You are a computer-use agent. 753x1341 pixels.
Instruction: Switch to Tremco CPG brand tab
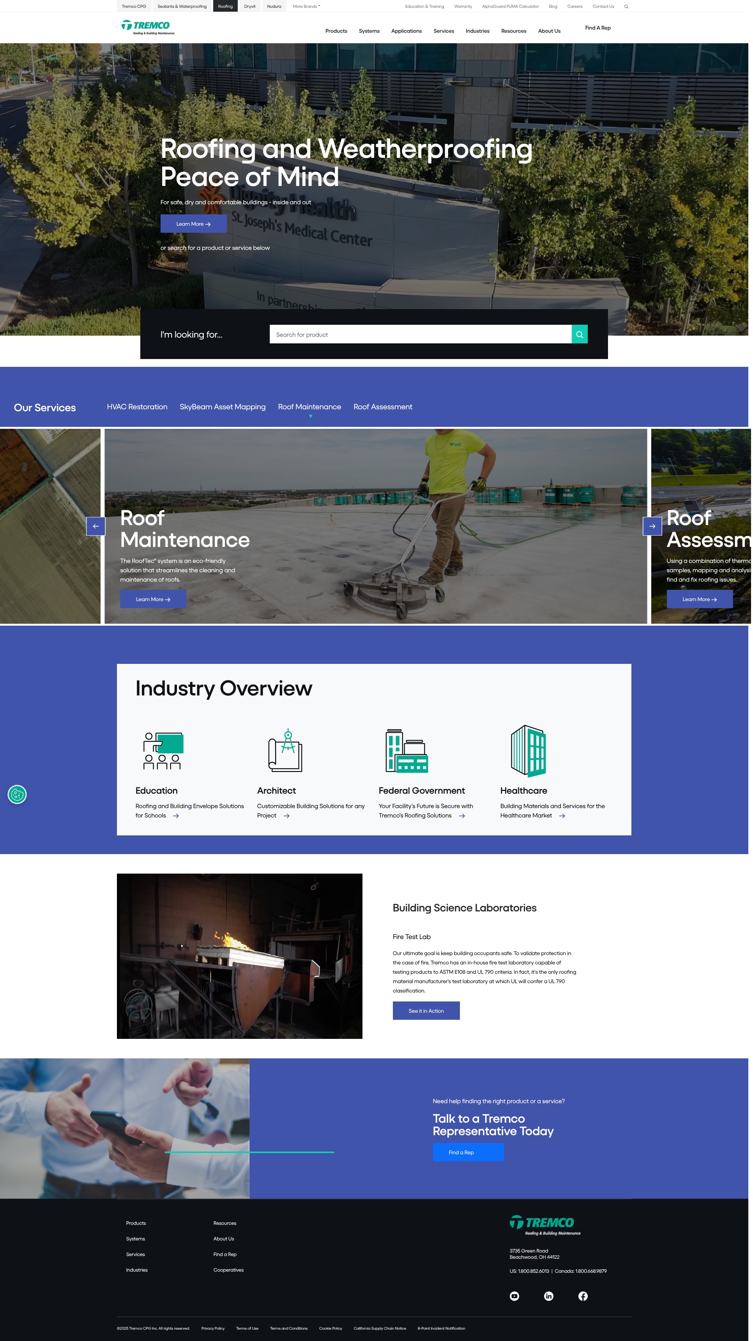pos(134,6)
